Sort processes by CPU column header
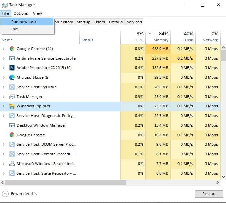226x203 pixels. pyautogui.click(x=133, y=37)
